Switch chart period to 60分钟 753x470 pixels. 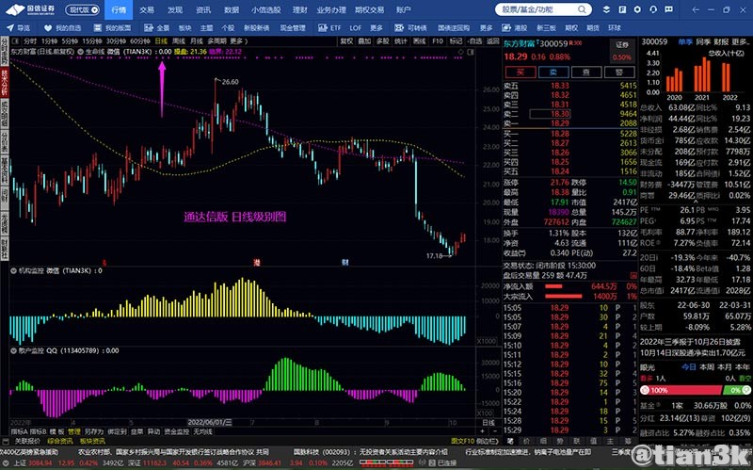pos(140,41)
